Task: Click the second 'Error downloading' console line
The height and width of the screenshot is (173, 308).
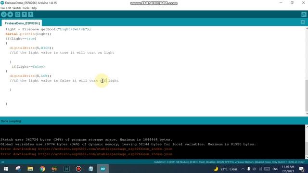Action: (87, 154)
